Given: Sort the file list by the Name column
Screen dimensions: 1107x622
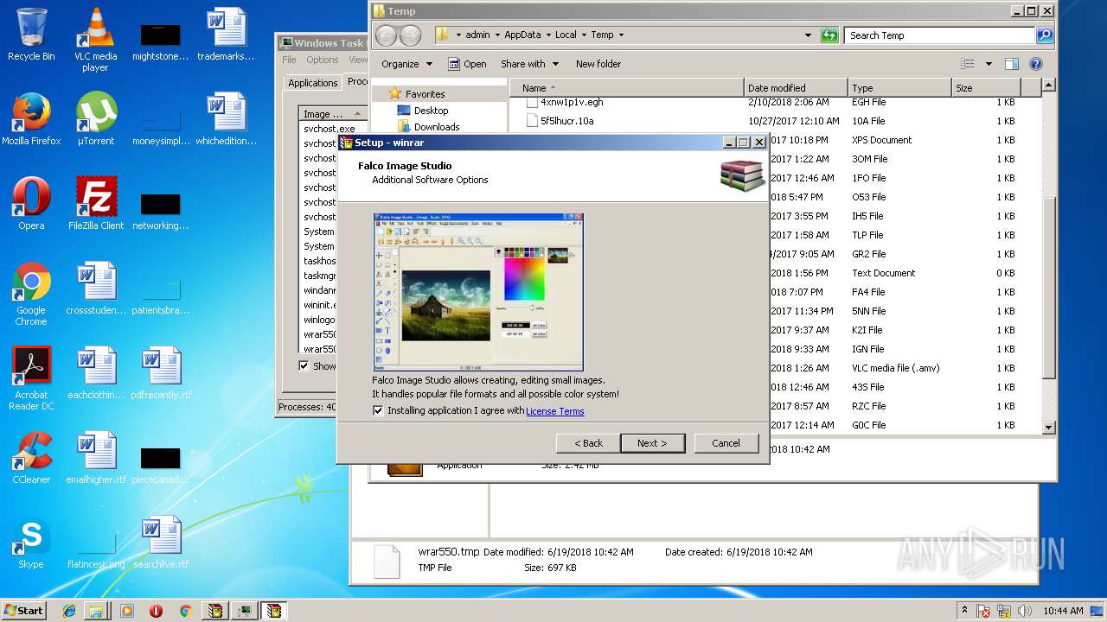Looking at the screenshot, I should pos(626,88).
